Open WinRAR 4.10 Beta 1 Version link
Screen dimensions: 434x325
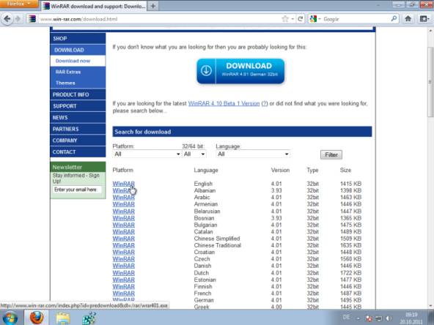coord(224,103)
